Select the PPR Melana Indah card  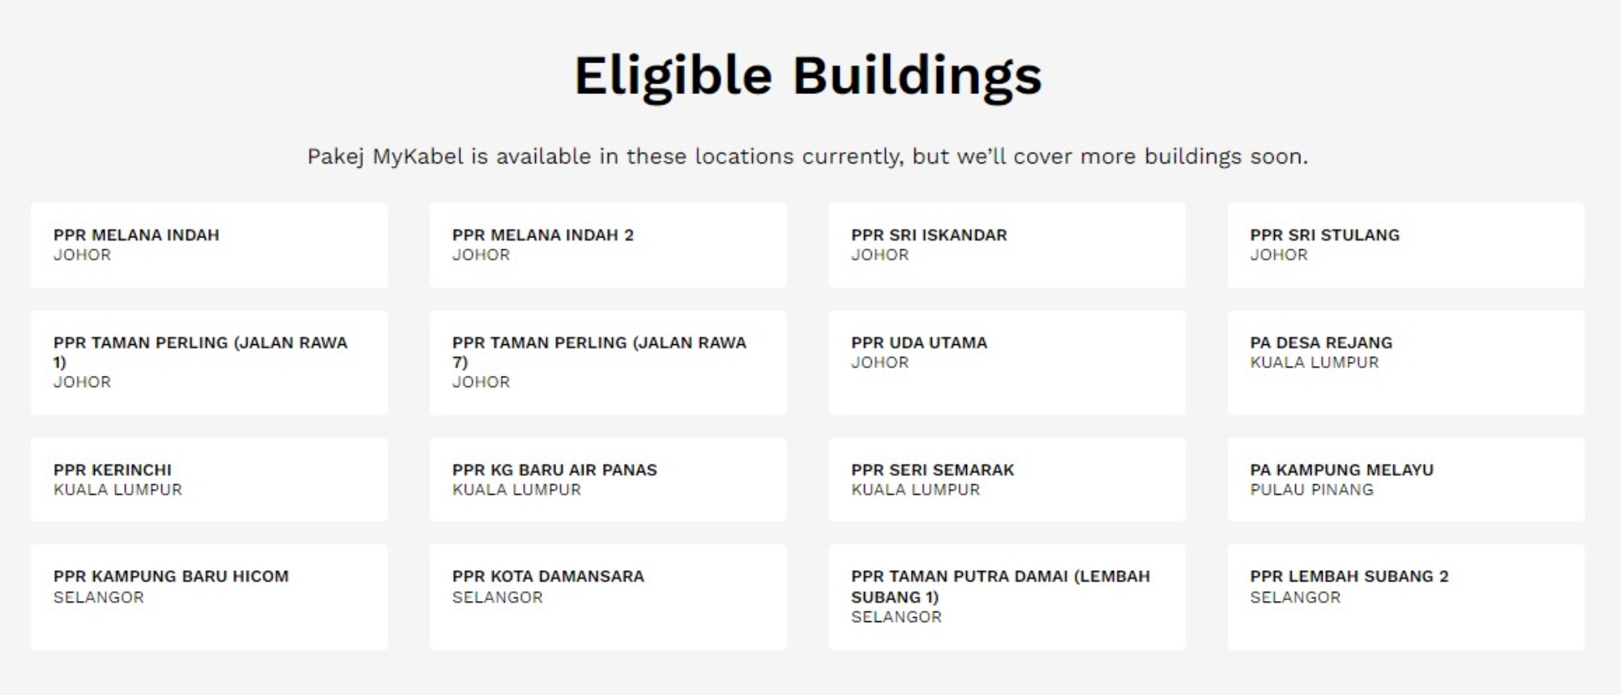click(x=209, y=245)
